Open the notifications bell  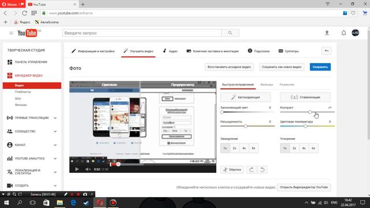click(343, 33)
